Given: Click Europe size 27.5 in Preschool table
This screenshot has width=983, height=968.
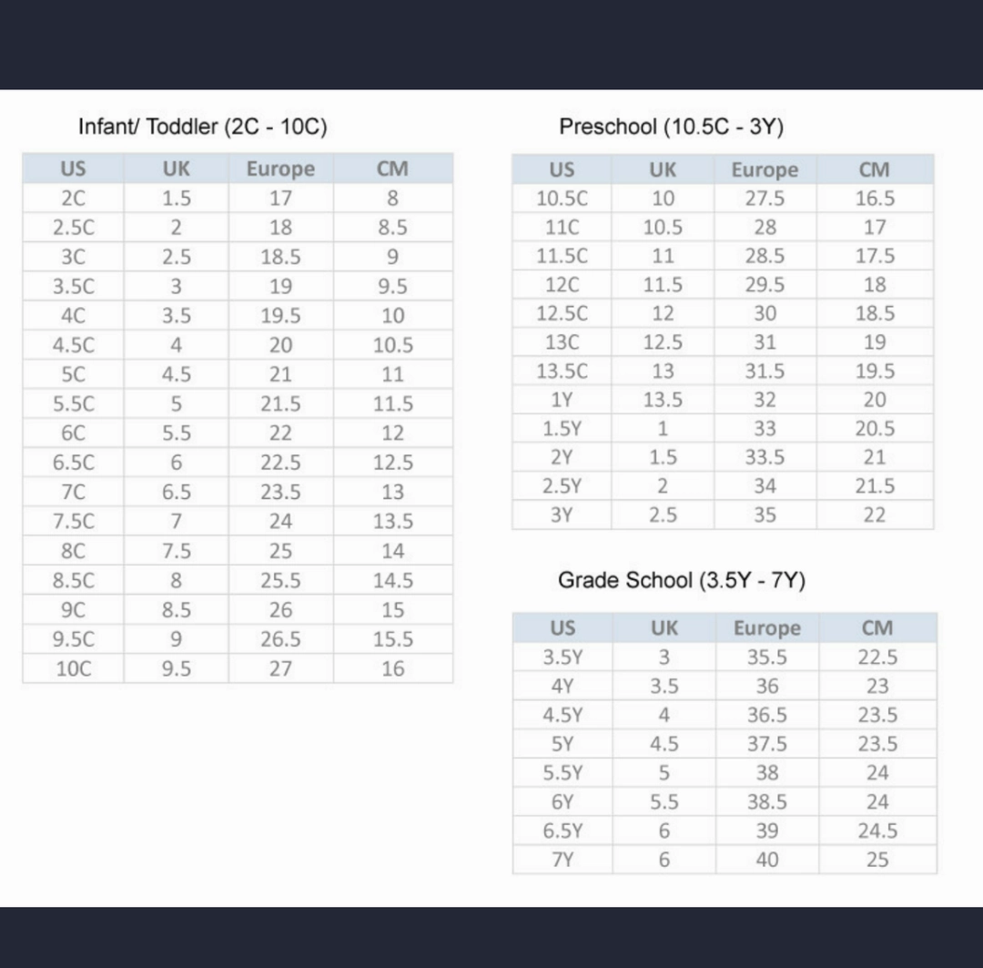Looking at the screenshot, I should (x=765, y=199).
